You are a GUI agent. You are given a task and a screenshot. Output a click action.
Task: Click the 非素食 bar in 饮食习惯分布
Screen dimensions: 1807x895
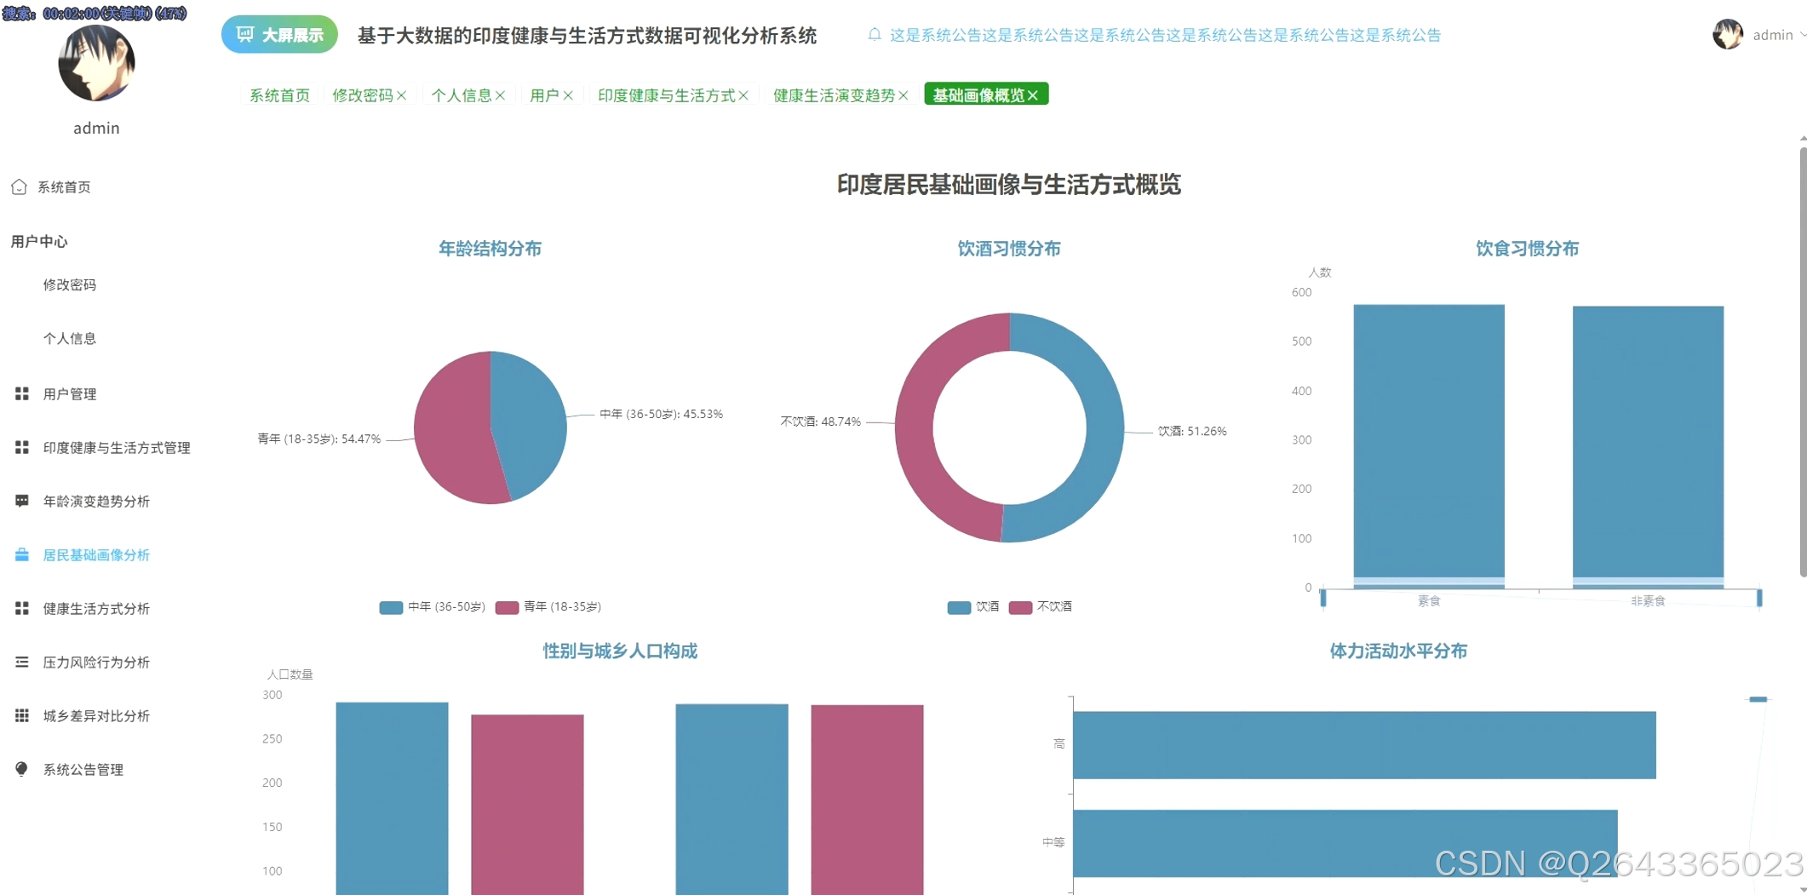pos(1648,447)
